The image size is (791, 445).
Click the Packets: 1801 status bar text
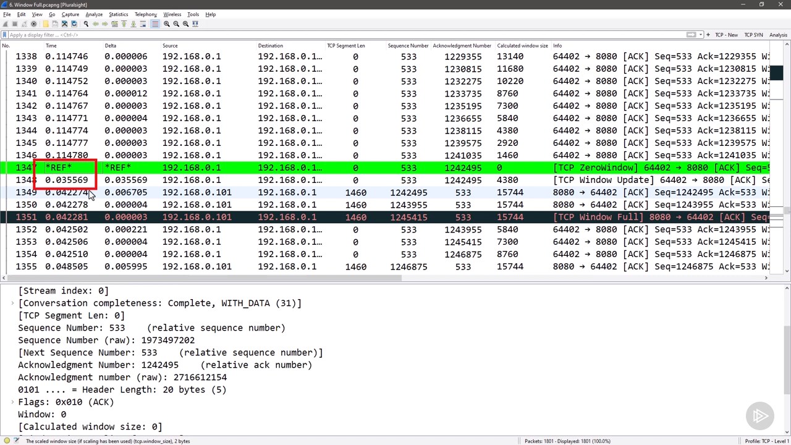tap(567, 441)
